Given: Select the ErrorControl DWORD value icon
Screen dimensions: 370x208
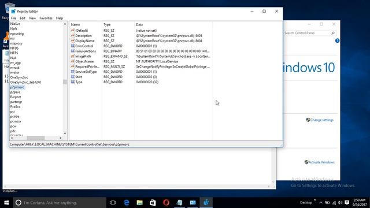Looking at the screenshot, I should 73,46.
